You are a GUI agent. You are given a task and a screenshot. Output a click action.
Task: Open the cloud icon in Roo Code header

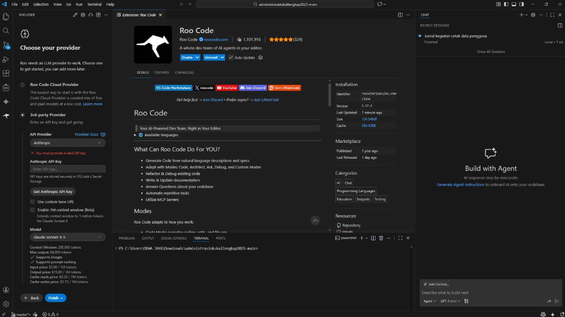point(90,15)
